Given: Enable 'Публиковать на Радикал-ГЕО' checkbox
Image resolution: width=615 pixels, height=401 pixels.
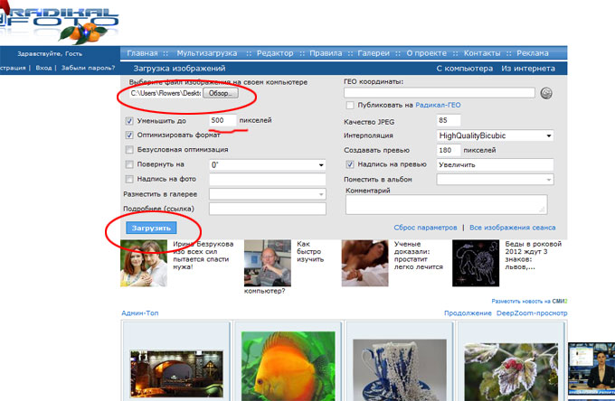Looking at the screenshot, I should click(x=349, y=105).
